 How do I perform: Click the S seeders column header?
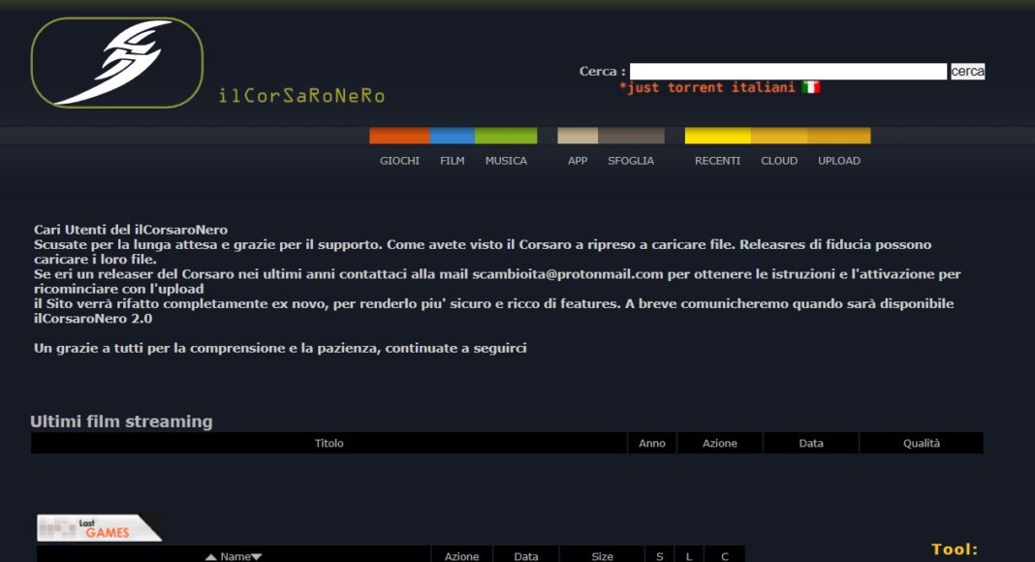pyautogui.click(x=659, y=556)
